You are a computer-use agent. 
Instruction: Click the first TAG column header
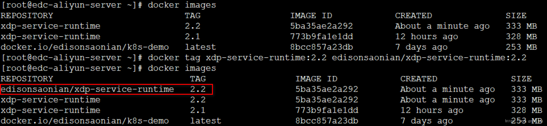point(193,16)
